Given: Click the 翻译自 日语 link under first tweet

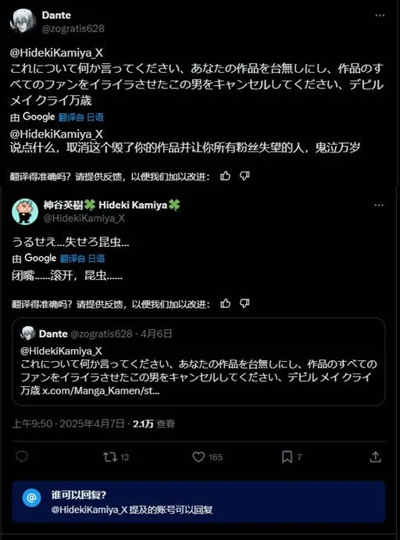Looking at the screenshot, I should click(81, 117).
